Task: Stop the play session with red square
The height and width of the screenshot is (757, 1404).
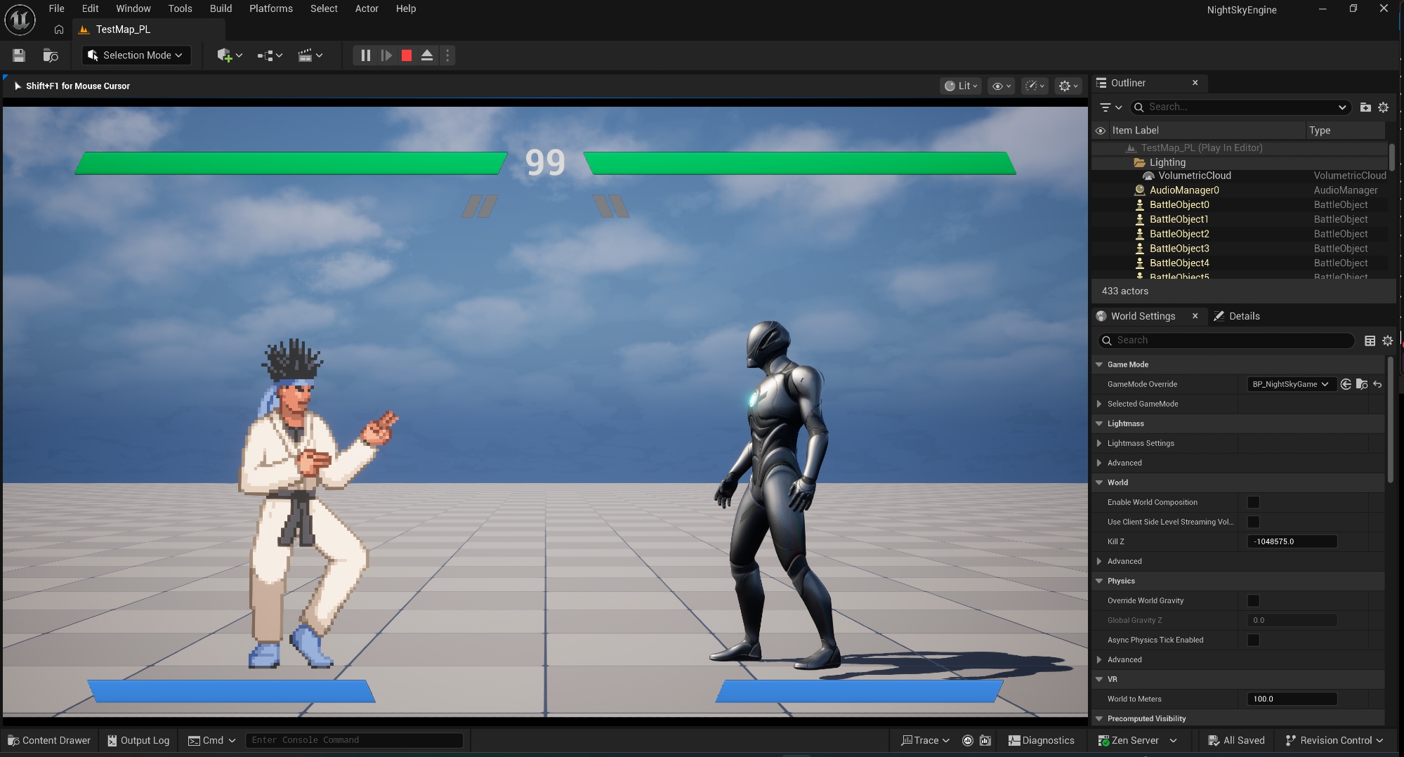Action: (406, 55)
